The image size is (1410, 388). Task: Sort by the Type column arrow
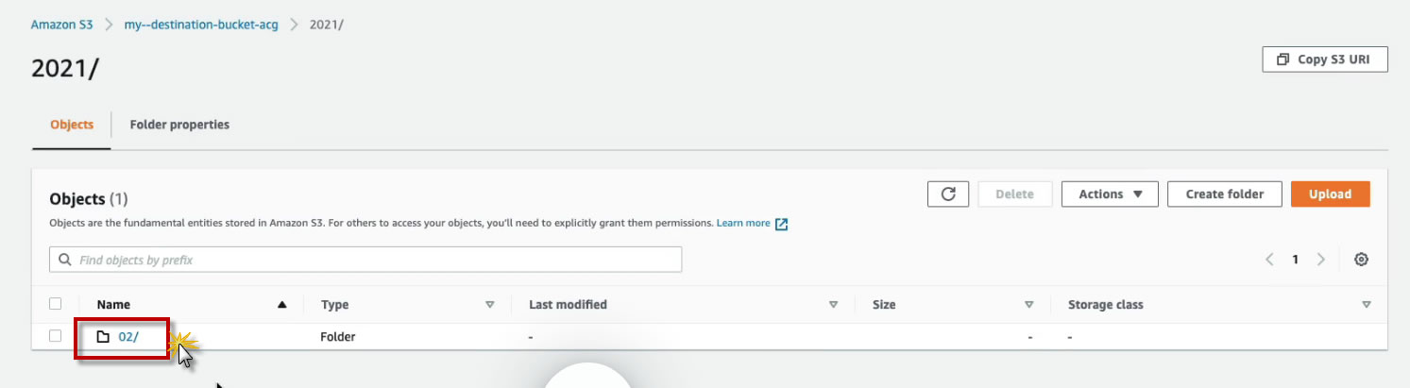tap(489, 305)
